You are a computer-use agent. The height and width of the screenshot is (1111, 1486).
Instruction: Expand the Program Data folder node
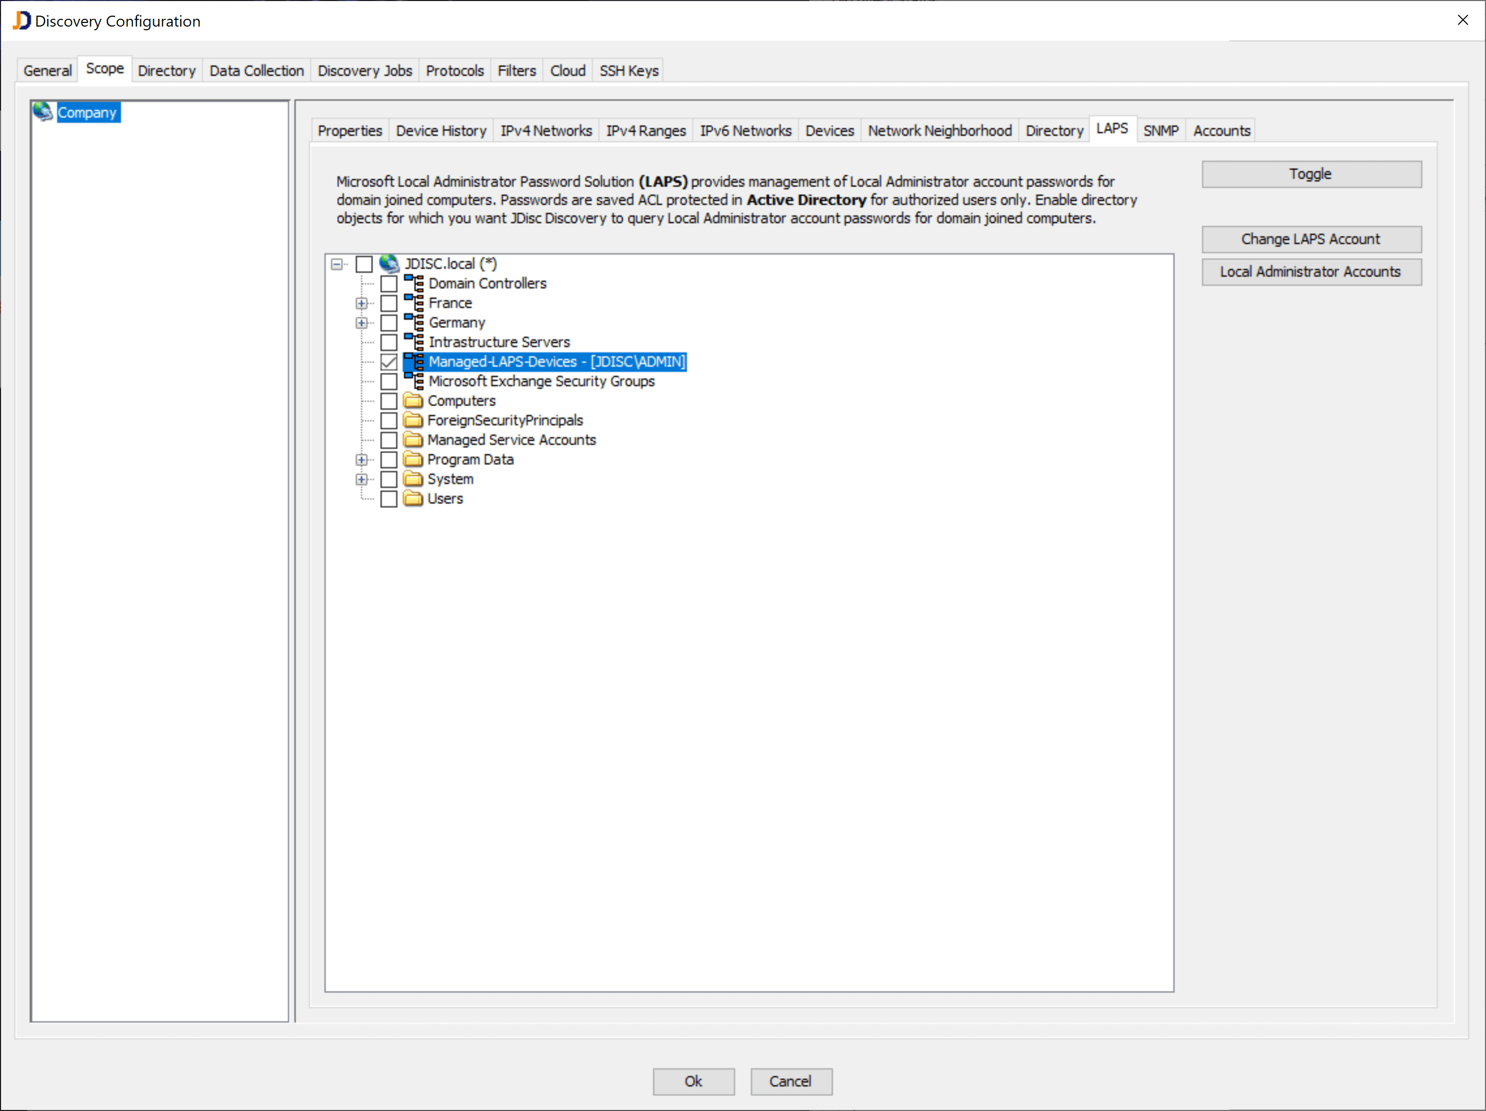(361, 460)
